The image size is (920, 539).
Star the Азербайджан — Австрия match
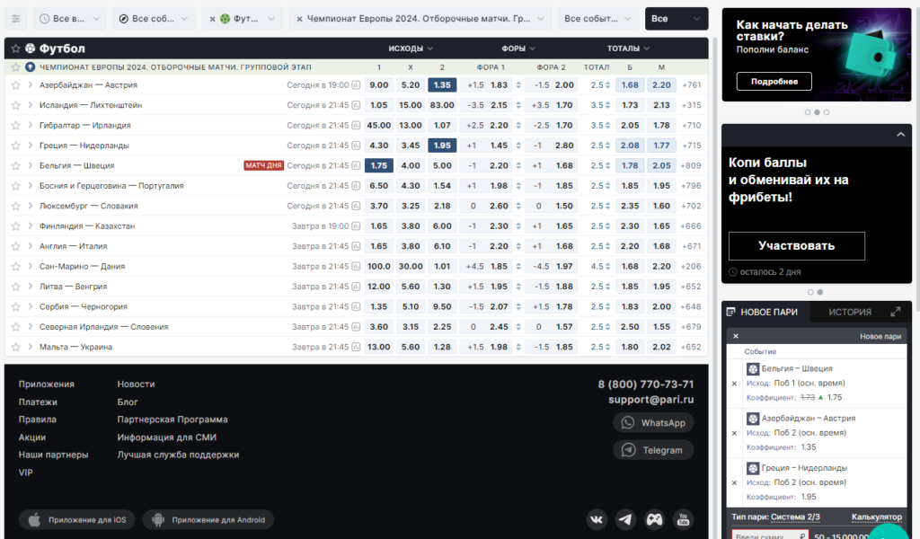16,85
